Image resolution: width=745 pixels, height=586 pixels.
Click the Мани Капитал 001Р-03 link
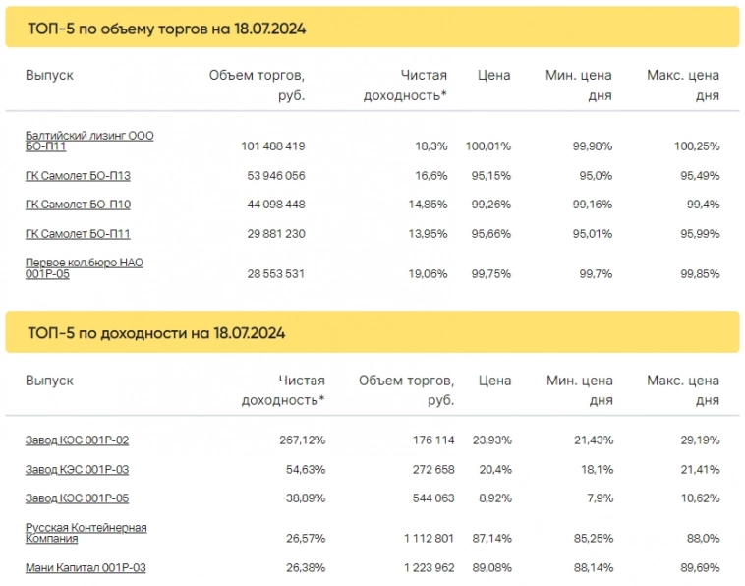(x=86, y=567)
